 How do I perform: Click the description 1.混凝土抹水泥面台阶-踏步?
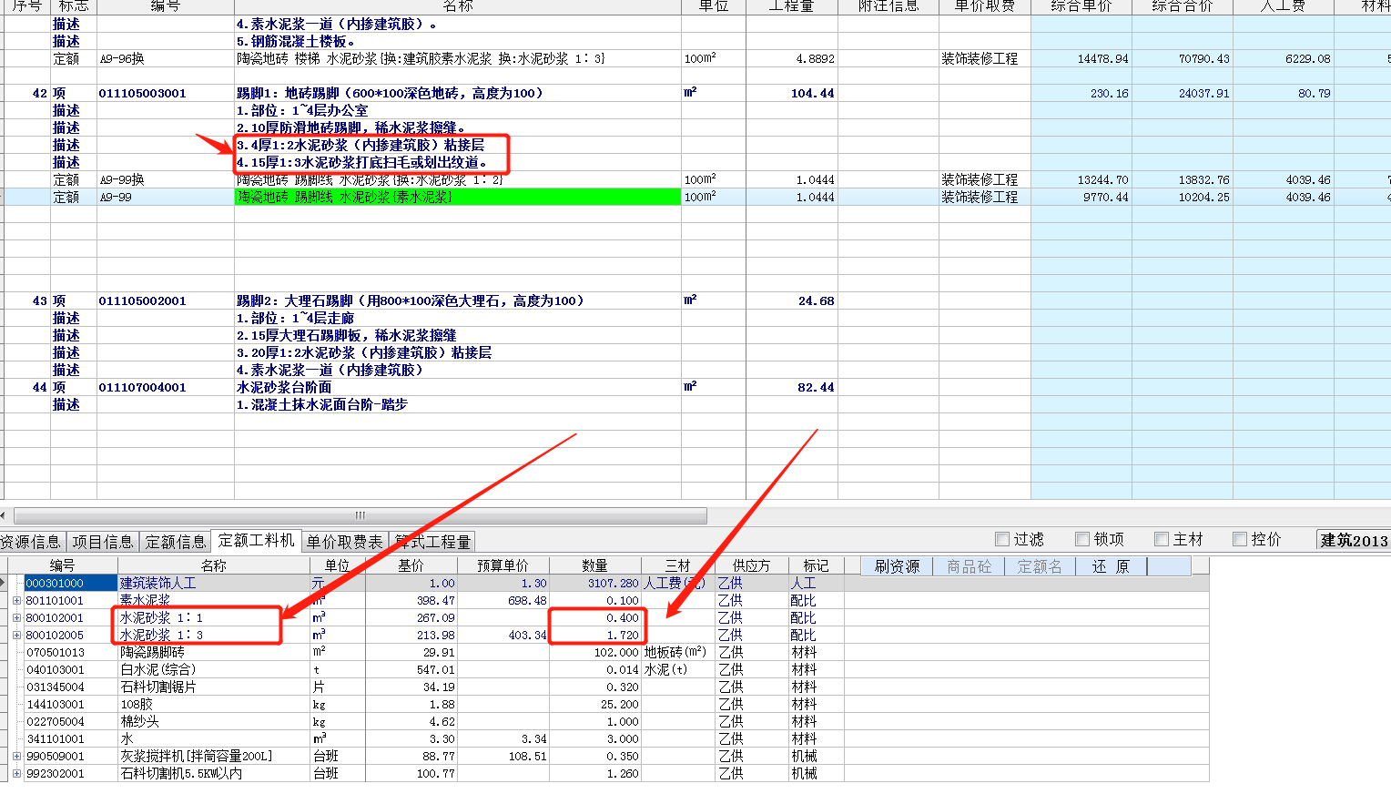click(x=322, y=404)
